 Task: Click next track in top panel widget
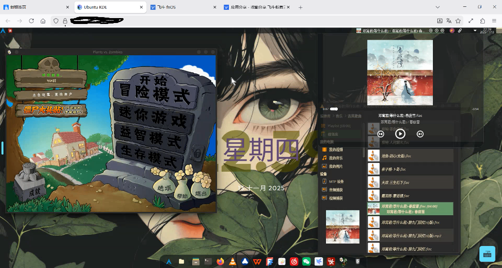point(443,31)
